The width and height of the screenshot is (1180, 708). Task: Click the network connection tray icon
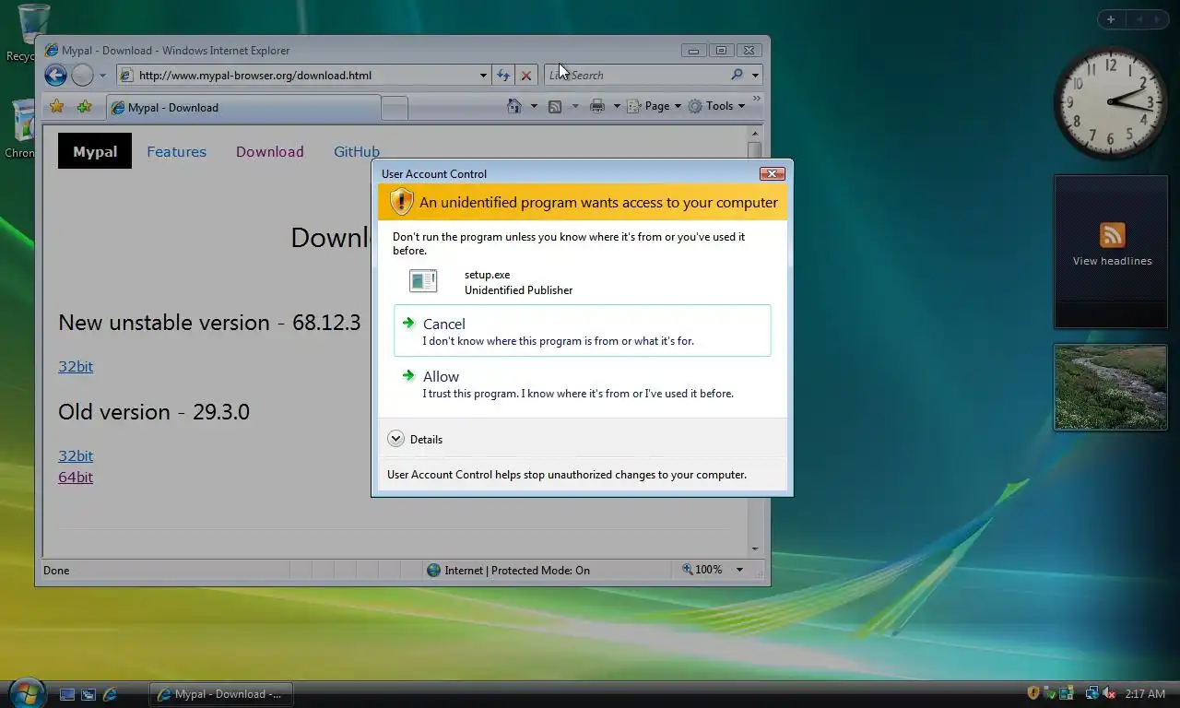click(x=1092, y=693)
